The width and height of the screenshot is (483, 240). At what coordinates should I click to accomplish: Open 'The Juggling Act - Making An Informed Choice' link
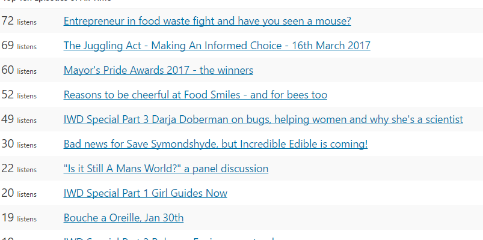(217, 46)
